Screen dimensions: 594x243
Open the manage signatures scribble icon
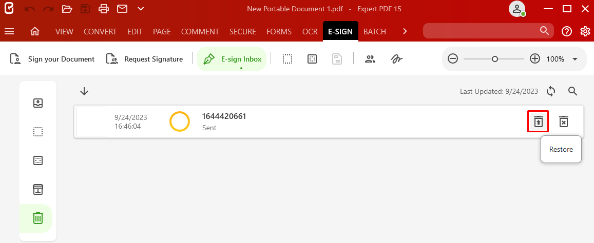397,59
